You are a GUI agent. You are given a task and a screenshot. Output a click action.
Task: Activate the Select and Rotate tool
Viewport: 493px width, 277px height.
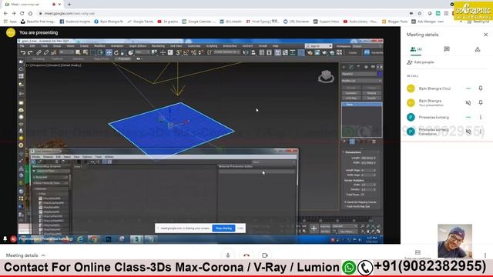click(x=116, y=53)
